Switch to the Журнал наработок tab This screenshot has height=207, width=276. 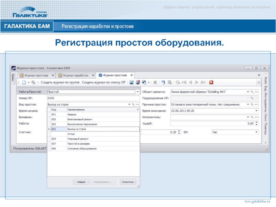[75, 75]
